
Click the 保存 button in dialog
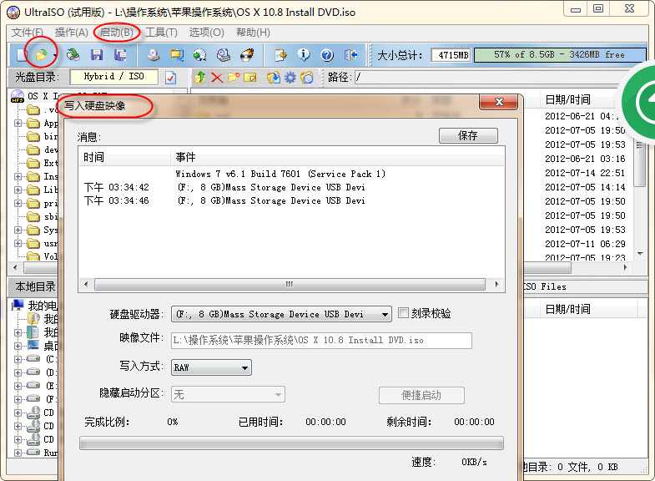468,135
